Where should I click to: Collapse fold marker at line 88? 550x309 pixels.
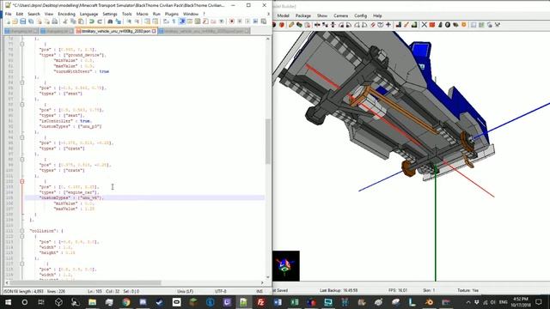tap(22, 105)
